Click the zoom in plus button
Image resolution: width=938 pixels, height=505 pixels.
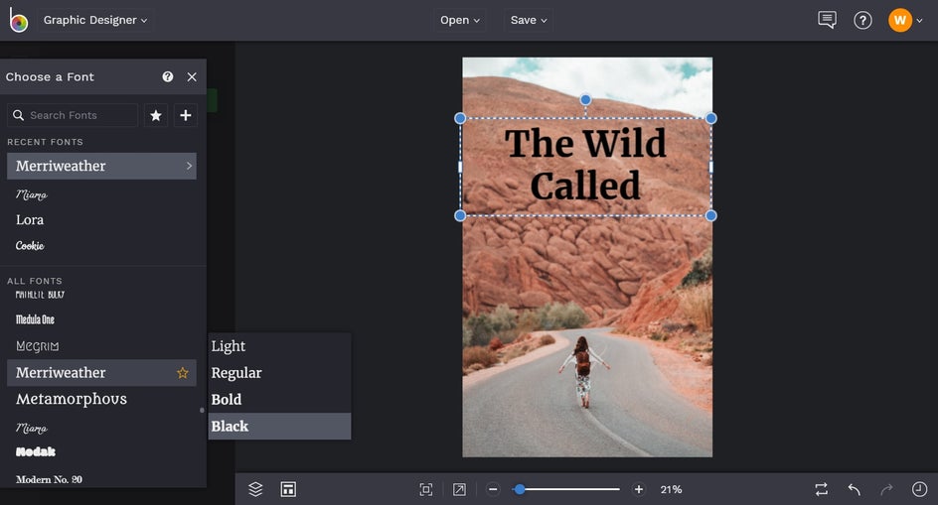click(638, 489)
